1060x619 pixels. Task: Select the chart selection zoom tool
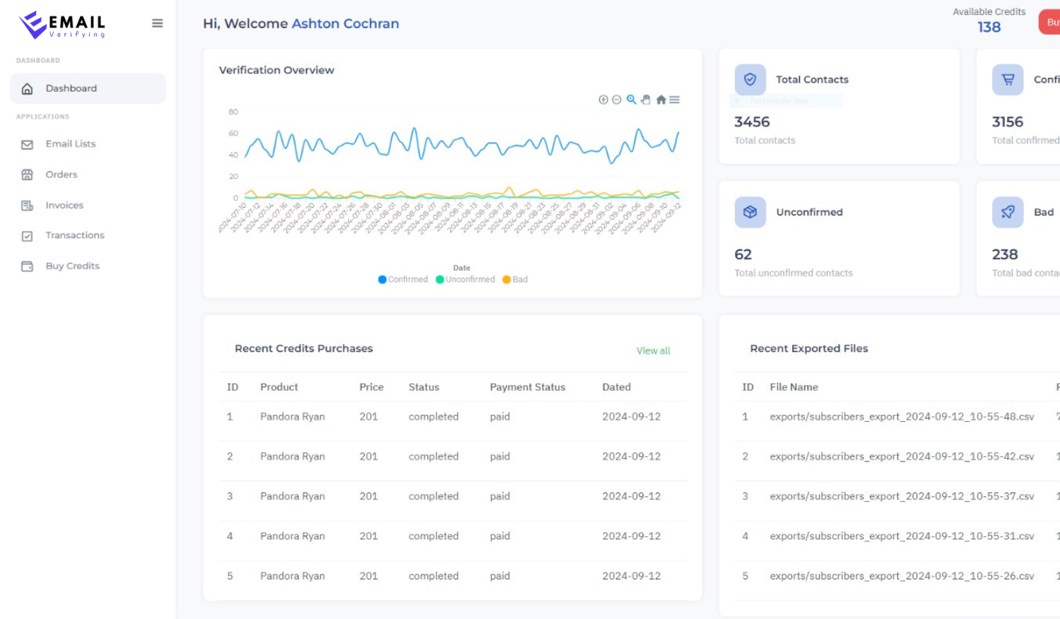tap(631, 100)
